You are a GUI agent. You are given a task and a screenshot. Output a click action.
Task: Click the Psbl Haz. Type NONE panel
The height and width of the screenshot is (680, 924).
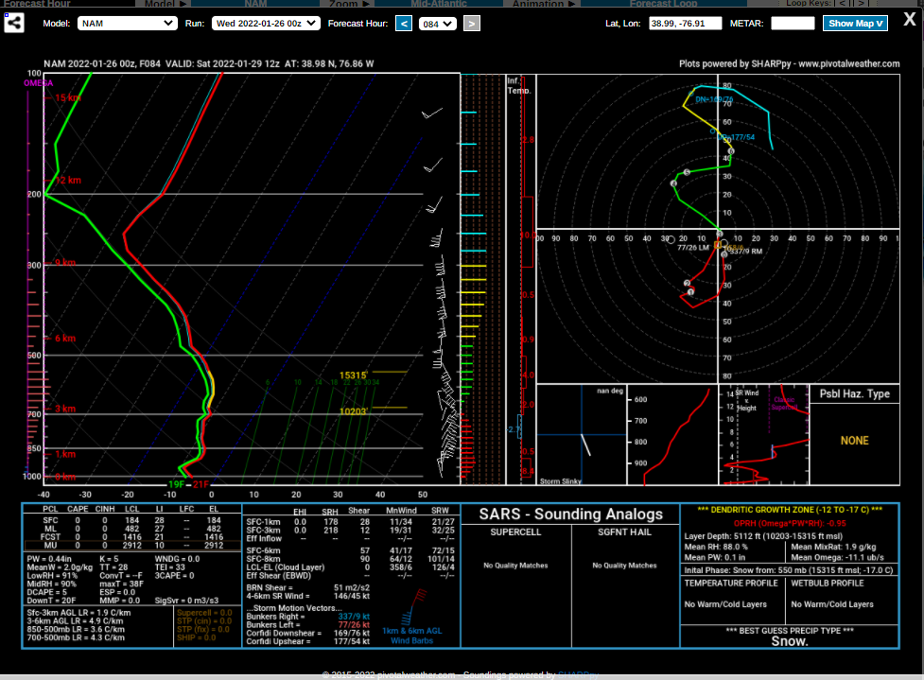coord(854,440)
